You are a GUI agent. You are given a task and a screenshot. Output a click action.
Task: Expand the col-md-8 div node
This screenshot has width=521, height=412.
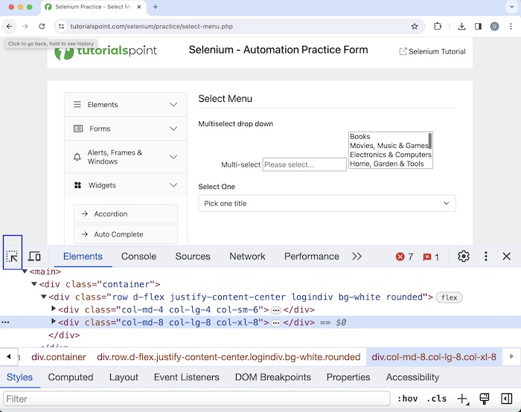[x=54, y=322]
